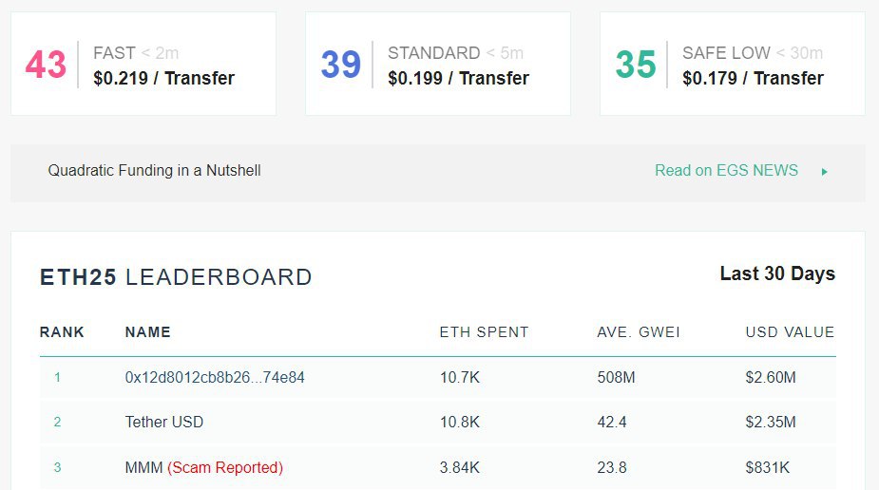Open the MMM leaderboard entry
The width and height of the screenshot is (879, 490).
tap(143, 467)
